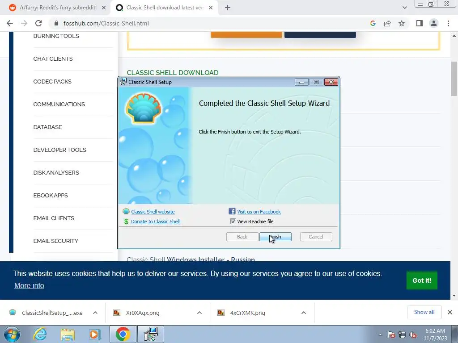
Task: Click the Cancel button in setup wizard
Action: (x=316, y=237)
